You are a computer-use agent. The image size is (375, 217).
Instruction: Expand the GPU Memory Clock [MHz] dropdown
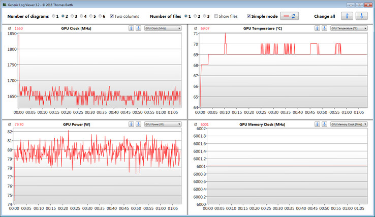pyautogui.click(x=349, y=124)
